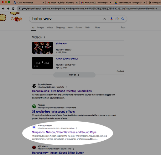This screenshot has width=161, height=155.
Task: Submit search with magnifier icon
Action: coord(122,19)
